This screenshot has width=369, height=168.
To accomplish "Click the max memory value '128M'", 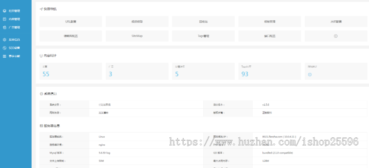I will click(x=265, y=161).
